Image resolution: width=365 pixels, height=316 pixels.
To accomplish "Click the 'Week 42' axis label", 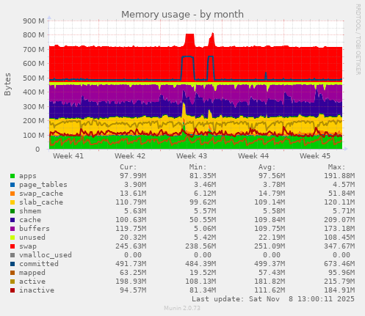I will coord(130,156).
